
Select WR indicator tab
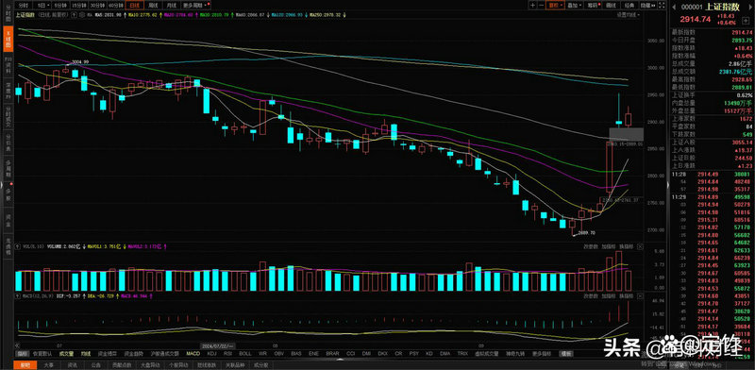click(262, 354)
